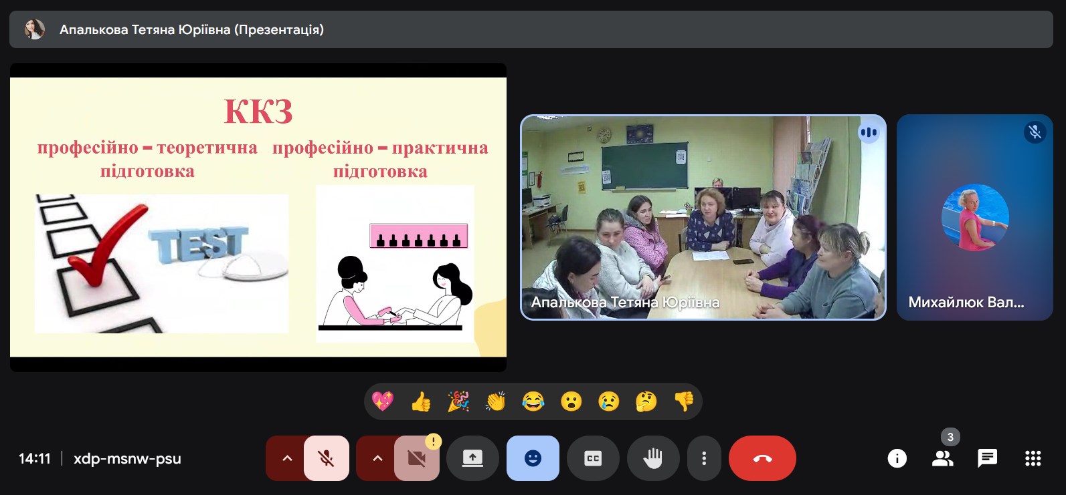
Task: Send the clapping hands reaction
Action: (496, 401)
